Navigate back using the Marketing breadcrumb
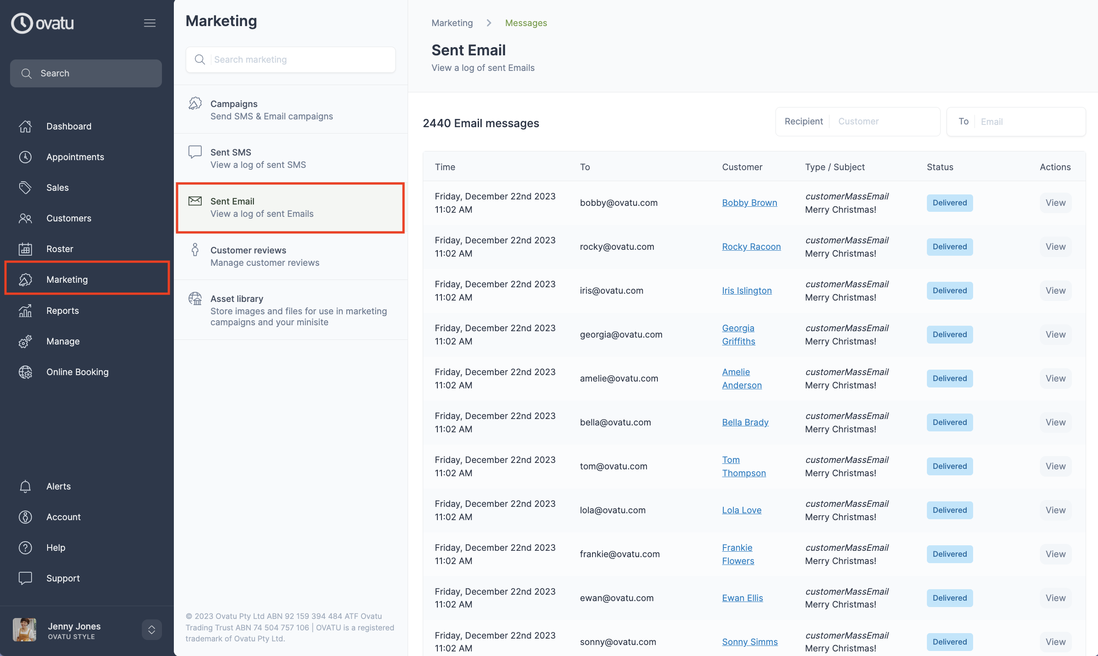Screen dimensions: 1098x656 (x=452, y=22)
